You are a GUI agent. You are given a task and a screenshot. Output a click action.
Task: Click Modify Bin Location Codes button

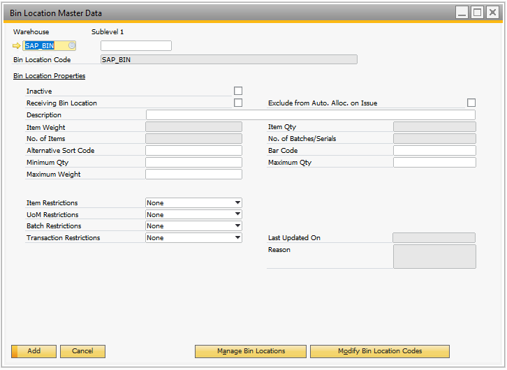(x=379, y=351)
